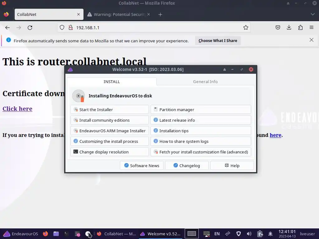The image size is (319, 239).
Task: Open the terminal from the taskbar
Action: pyautogui.click(x=67, y=234)
